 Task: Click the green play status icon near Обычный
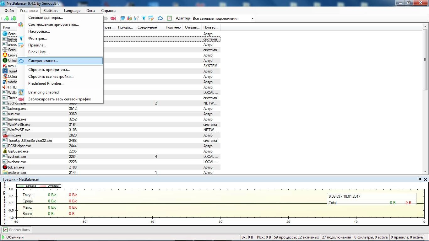3,237
